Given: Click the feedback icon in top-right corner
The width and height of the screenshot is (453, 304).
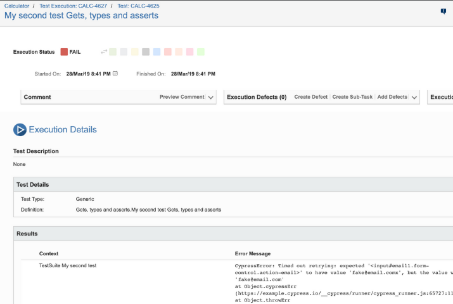Looking at the screenshot, I should click(443, 11).
